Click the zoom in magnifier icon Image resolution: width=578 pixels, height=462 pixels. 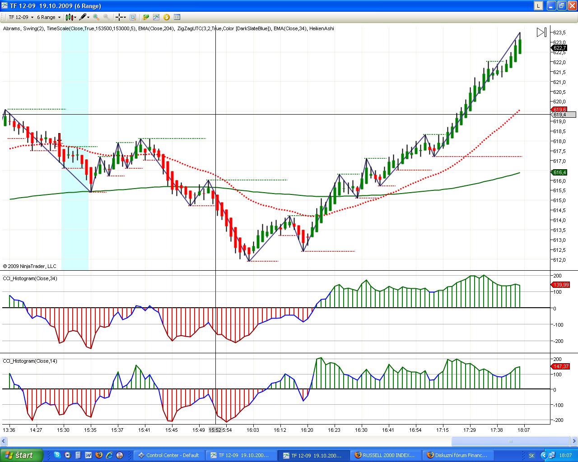pyautogui.click(x=96, y=17)
